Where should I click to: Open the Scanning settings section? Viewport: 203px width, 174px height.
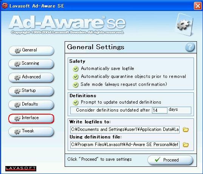point(31,64)
